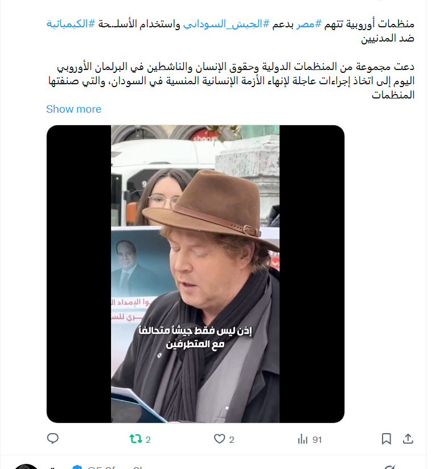Click the blue verified badge of next post
The height and width of the screenshot is (469, 431).
click(x=77, y=467)
